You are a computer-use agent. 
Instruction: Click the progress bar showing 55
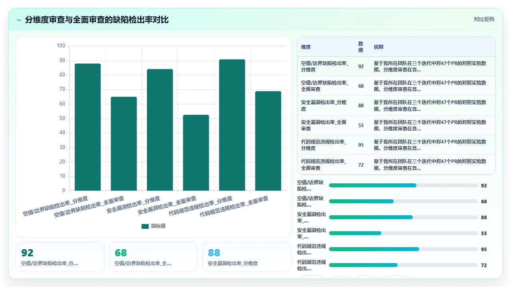click(x=403, y=233)
